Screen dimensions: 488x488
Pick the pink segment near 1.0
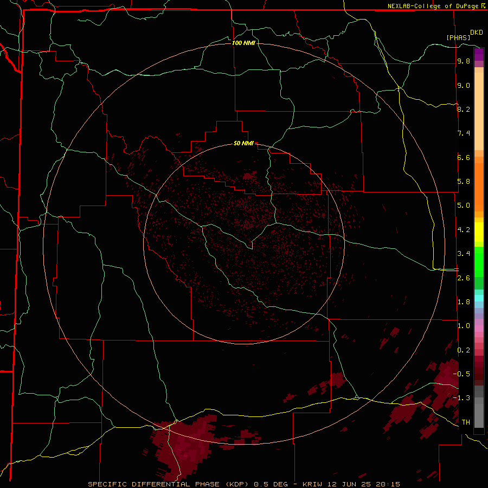click(479, 329)
